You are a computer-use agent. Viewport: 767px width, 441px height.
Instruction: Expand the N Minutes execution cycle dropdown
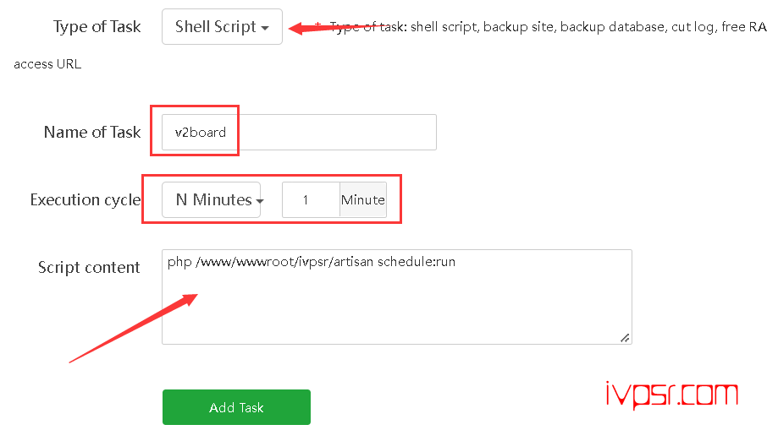[x=212, y=199]
